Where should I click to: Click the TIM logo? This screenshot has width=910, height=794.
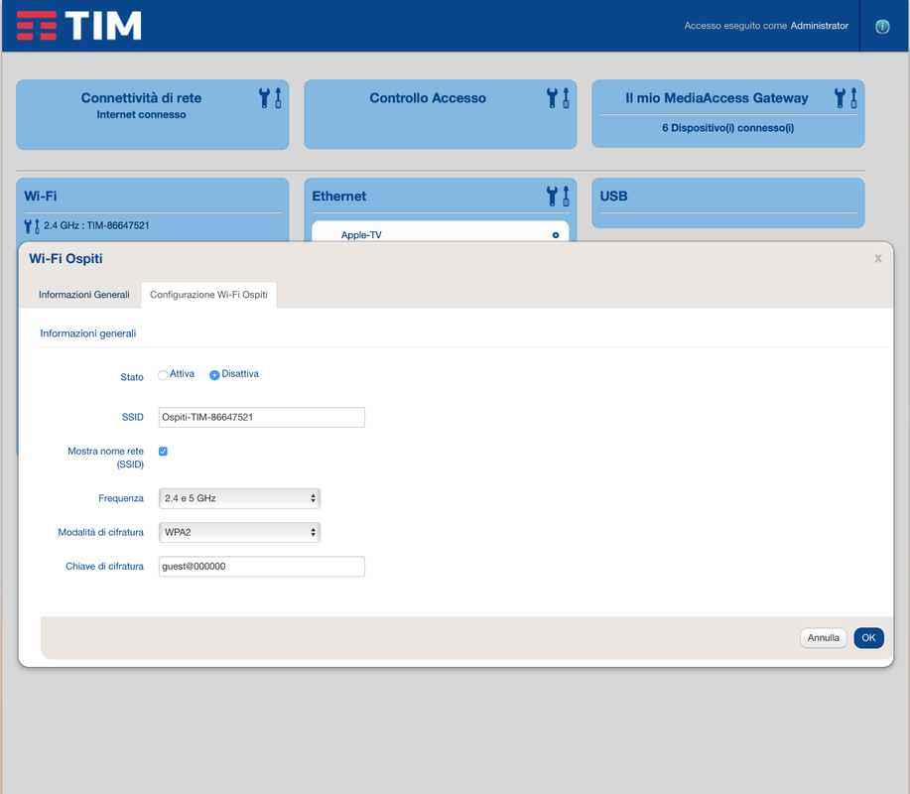pos(79,26)
